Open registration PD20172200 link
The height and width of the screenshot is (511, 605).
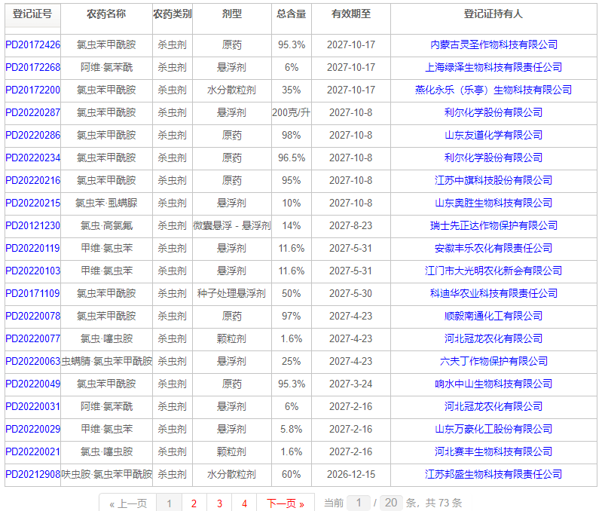tap(33, 90)
